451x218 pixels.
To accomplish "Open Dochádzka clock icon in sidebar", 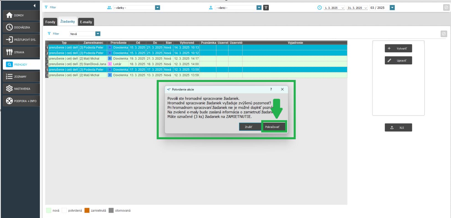I will click(9, 27).
